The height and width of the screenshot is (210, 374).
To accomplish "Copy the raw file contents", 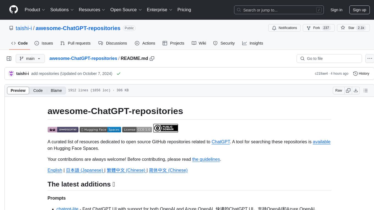I will tap(348, 90).
